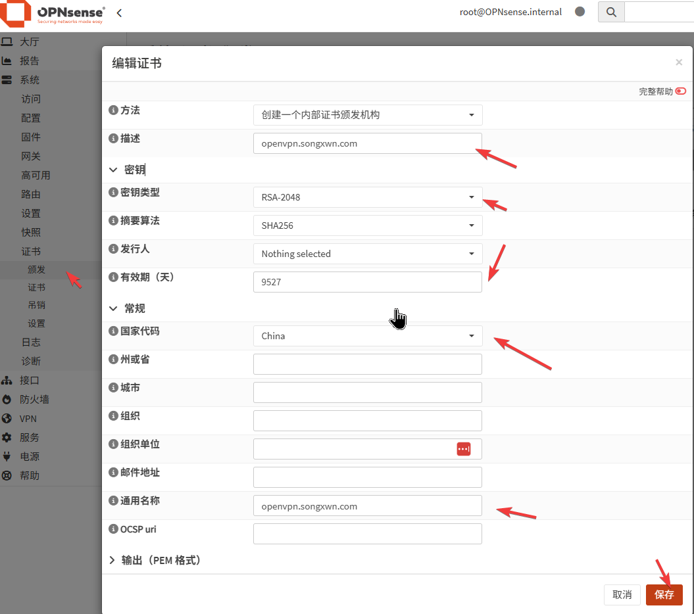Viewport: 694px width, 614px height.
Task: Click the 保存 save button
Action: (664, 594)
